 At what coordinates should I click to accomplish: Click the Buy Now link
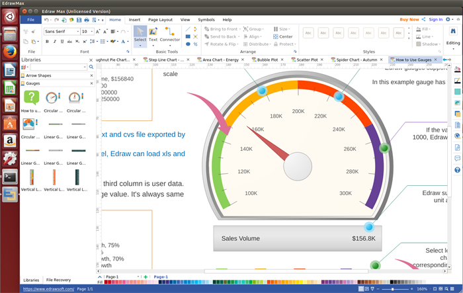click(409, 20)
